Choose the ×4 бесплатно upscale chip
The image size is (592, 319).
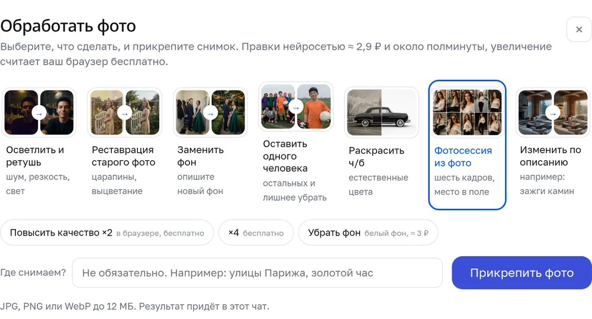coord(256,233)
